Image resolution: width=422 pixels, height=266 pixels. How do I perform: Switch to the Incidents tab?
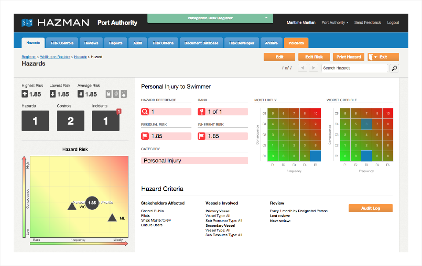point(296,43)
